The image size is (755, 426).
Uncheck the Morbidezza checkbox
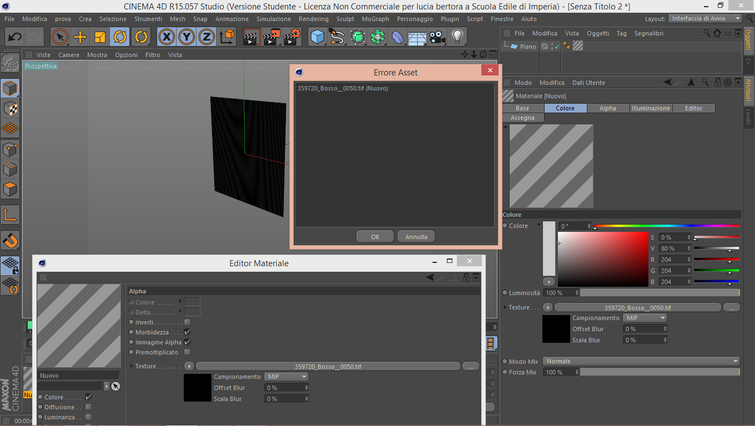point(187,332)
